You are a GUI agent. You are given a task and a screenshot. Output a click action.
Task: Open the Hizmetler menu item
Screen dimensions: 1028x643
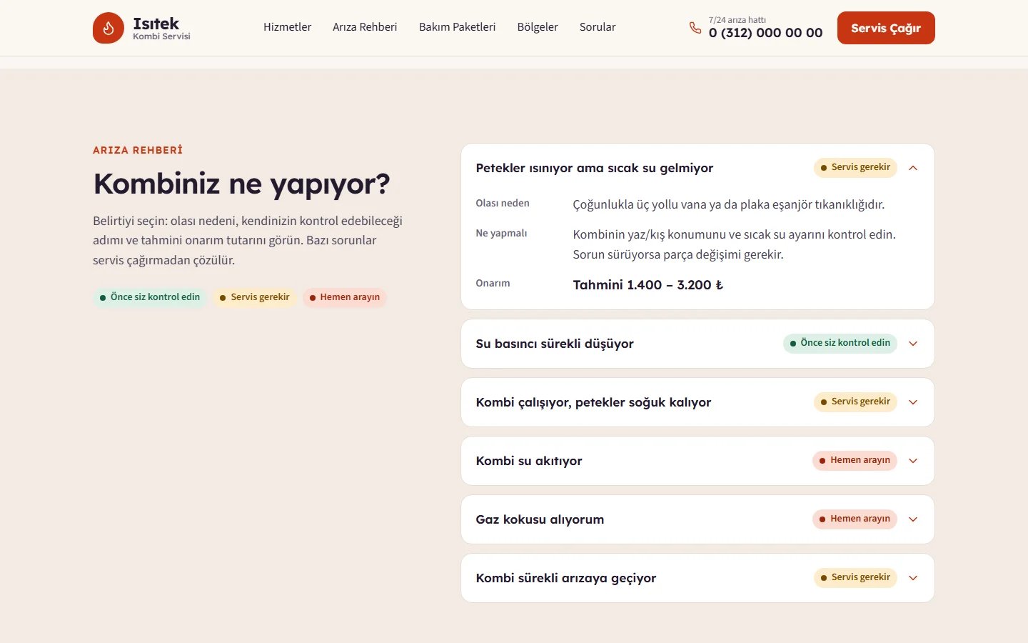click(x=287, y=27)
